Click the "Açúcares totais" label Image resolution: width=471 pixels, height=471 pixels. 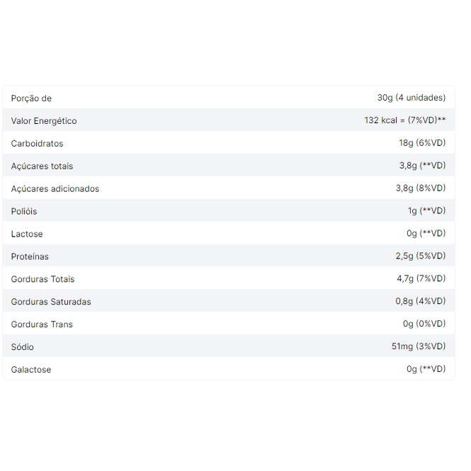click(42, 166)
